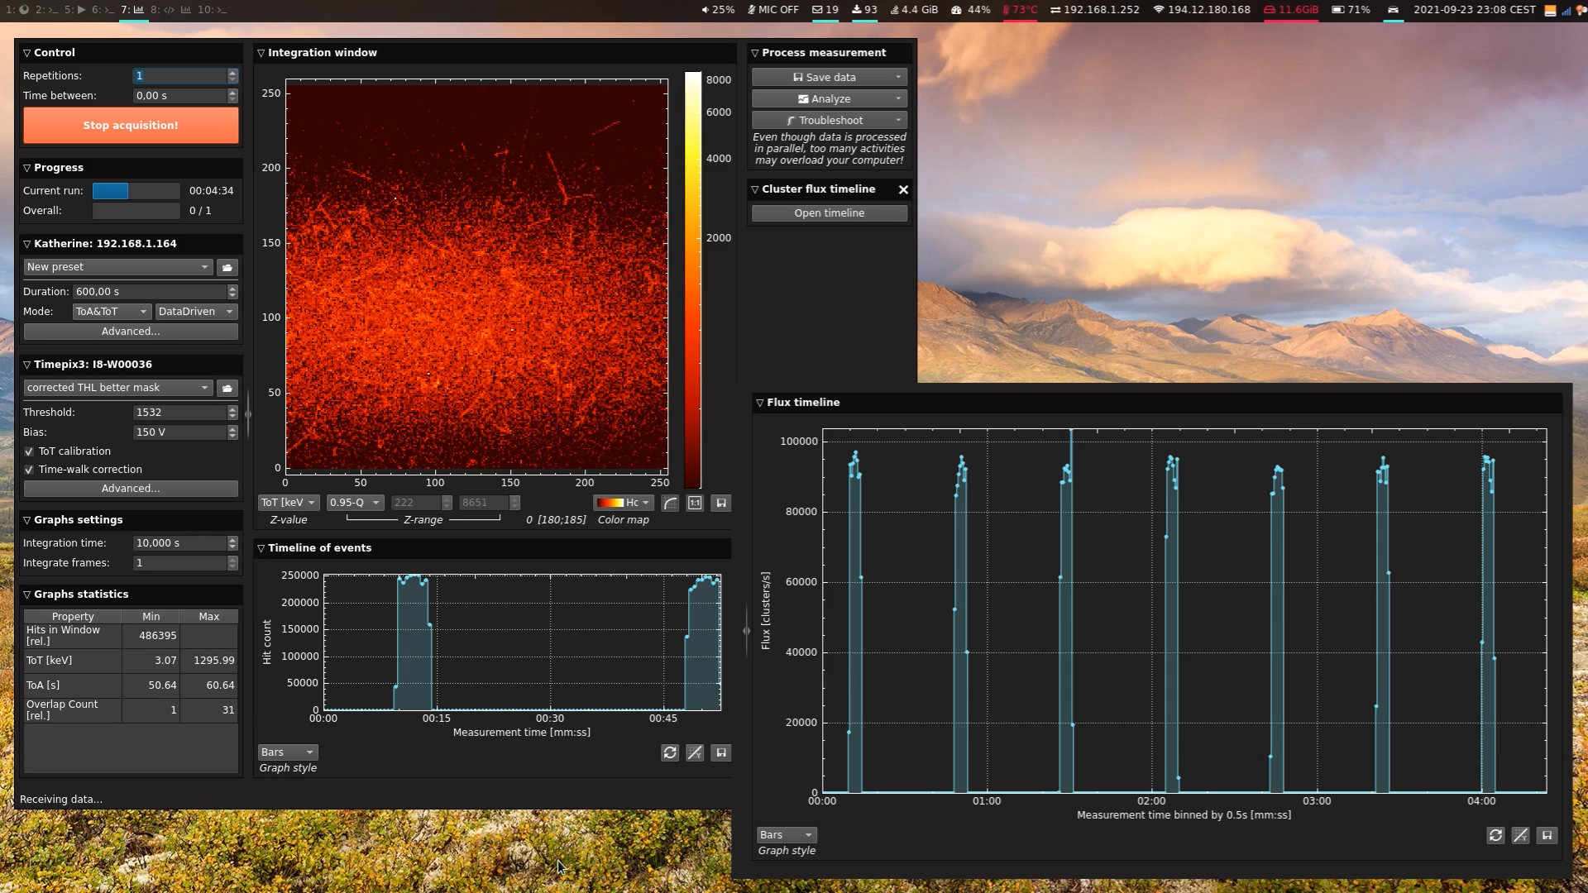1588x893 pixels.
Task: Click the Repetitions input field
Action: tap(179, 75)
